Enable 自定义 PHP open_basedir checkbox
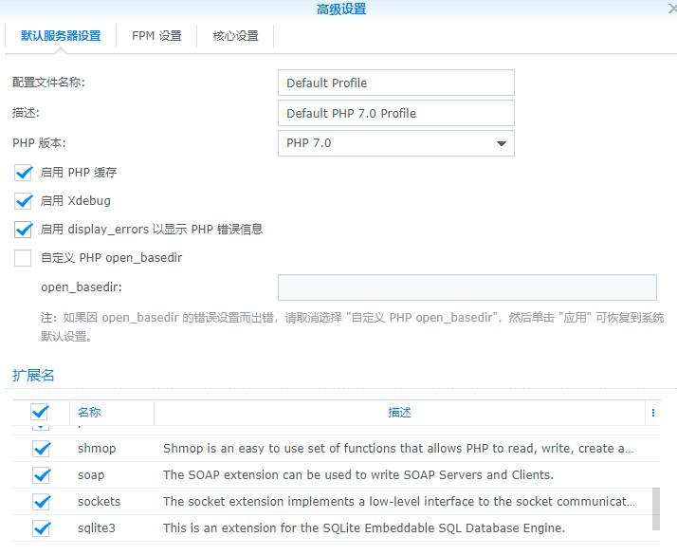Viewport: 677px width, 555px height. (x=24, y=258)
